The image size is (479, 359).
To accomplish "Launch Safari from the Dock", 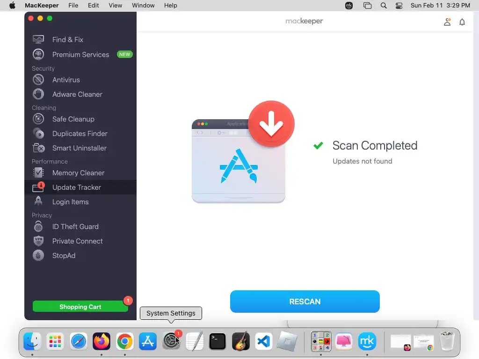I will (79, 341).
